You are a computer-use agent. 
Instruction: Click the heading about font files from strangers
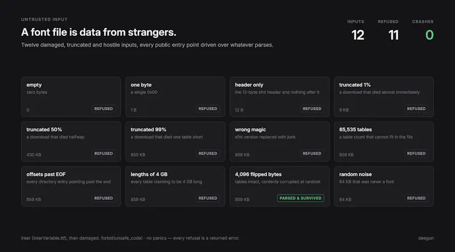[x=98, y=32]
